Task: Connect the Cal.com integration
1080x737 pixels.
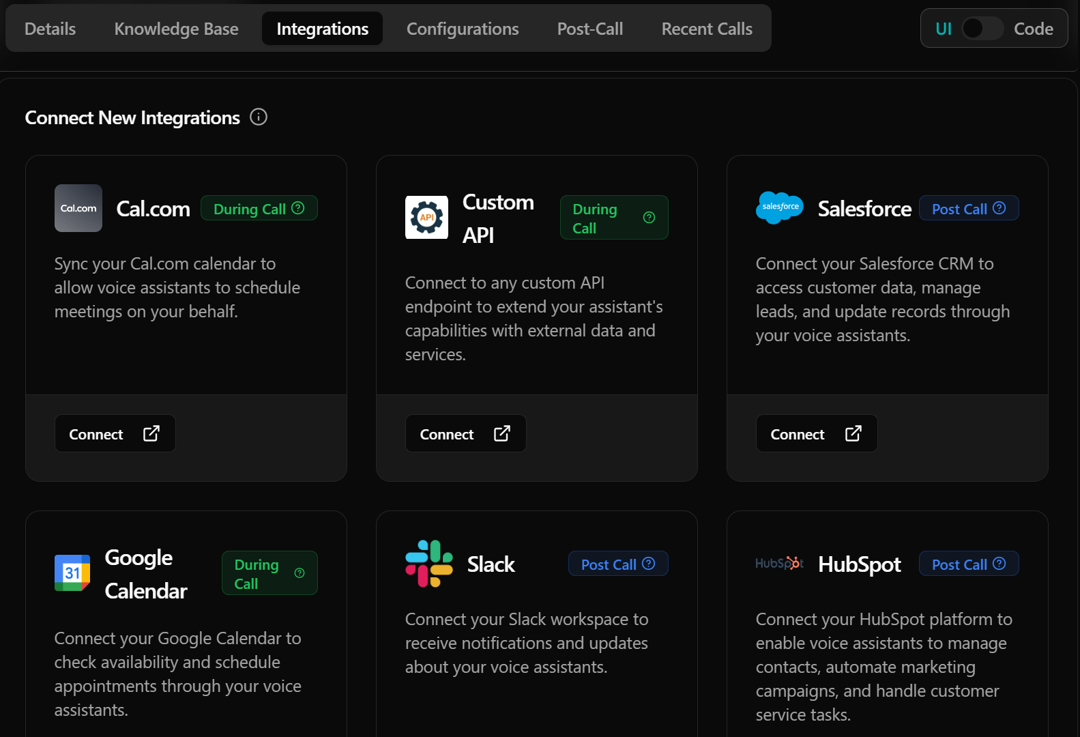Action: pos(115,434)
